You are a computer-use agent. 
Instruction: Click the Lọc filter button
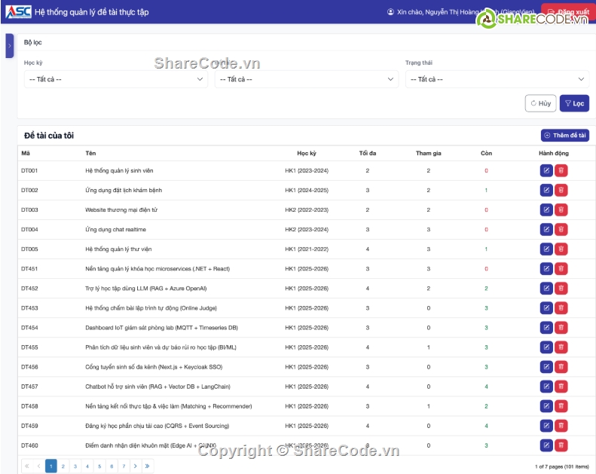pos(574,103)
